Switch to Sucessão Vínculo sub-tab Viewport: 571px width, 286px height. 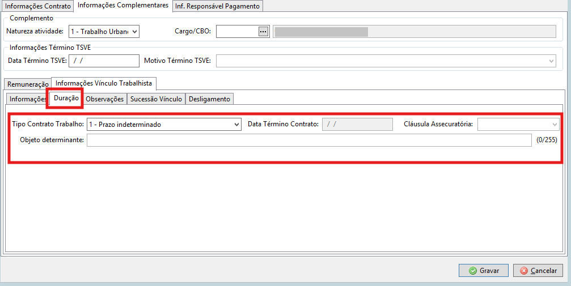tap(156, 99)
